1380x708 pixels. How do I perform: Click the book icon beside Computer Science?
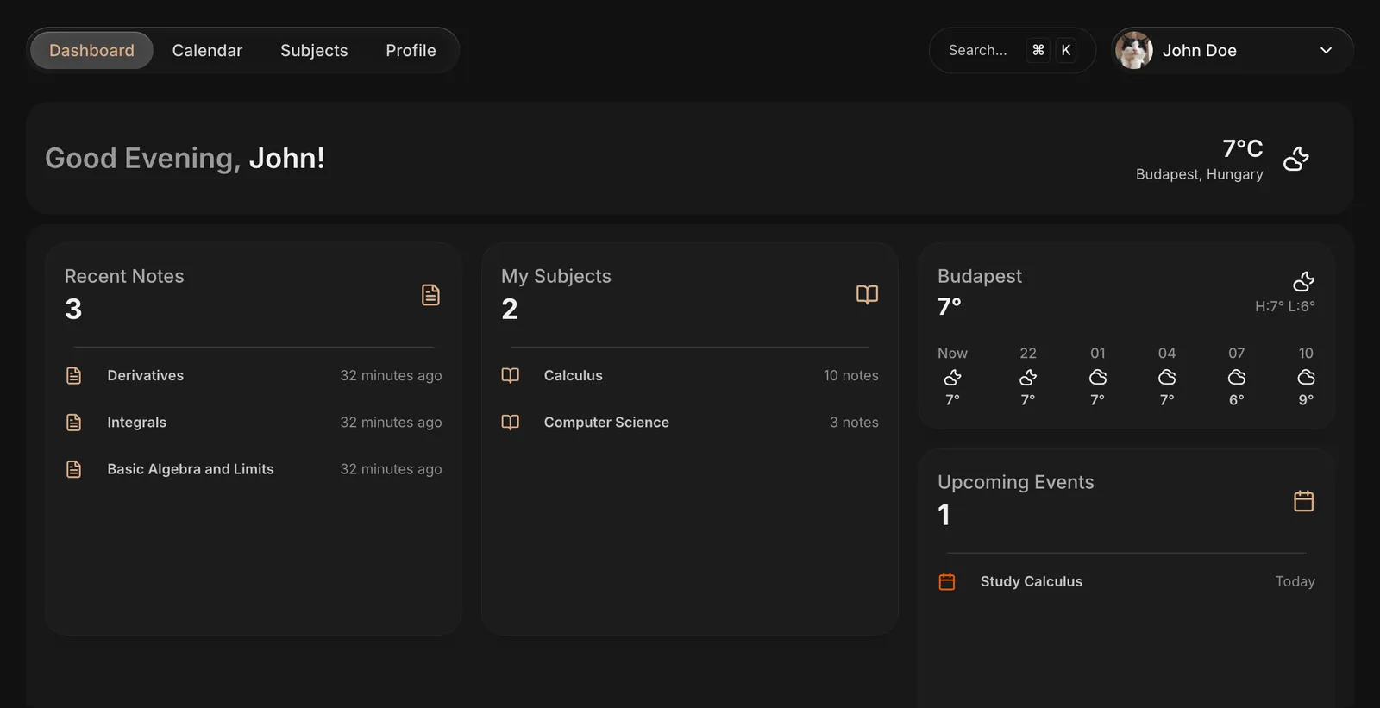click(511, 423)
